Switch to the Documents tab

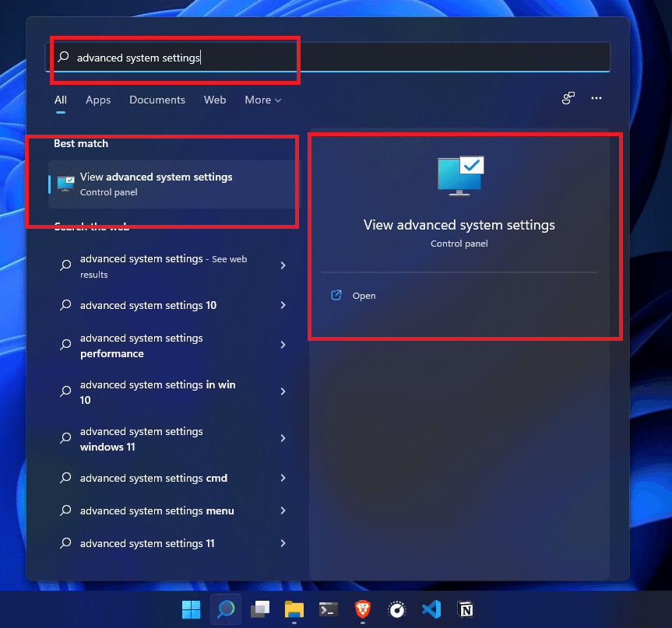pos(157,100)
